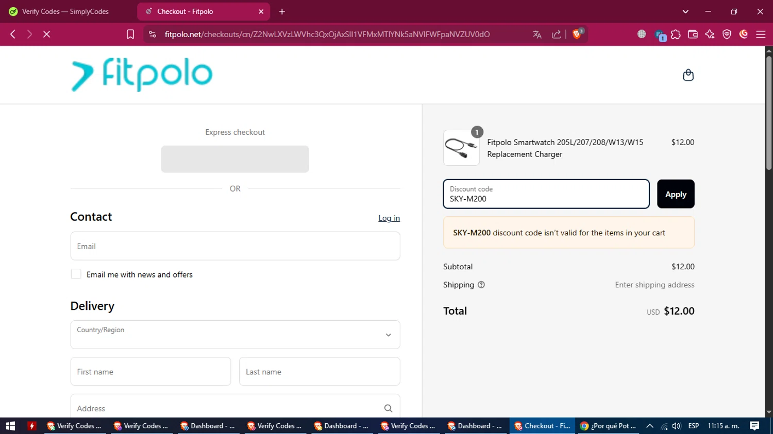Bookmark this page with the bookmark icon
Viewport: 773px width, 434px height.
coord(130,34)
